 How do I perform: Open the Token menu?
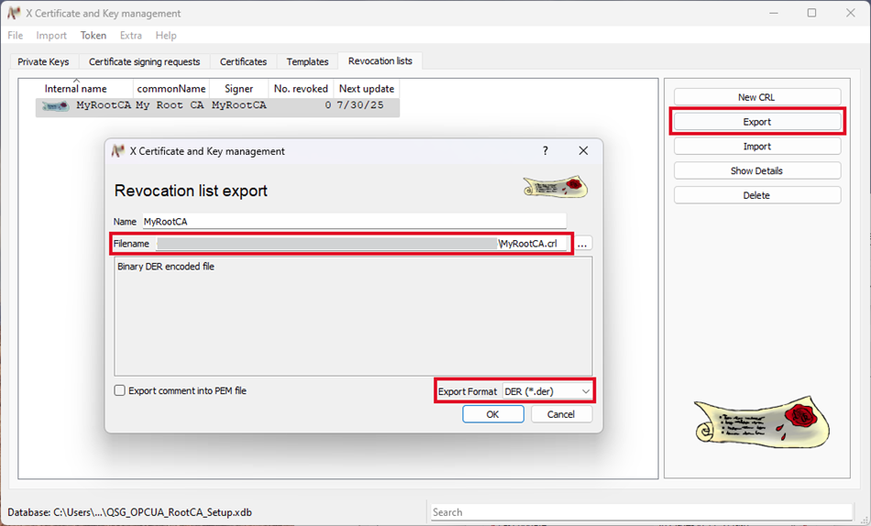coord(94,36)
